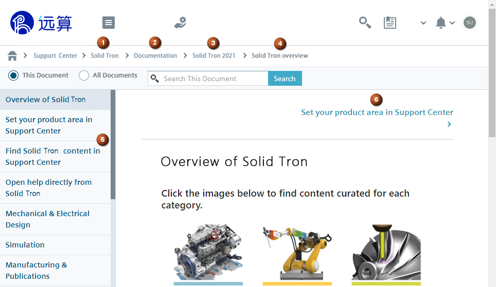Select the This Document radio button
Image resolution: width=496 pixels, height=287 pixels.
point(13,75)
